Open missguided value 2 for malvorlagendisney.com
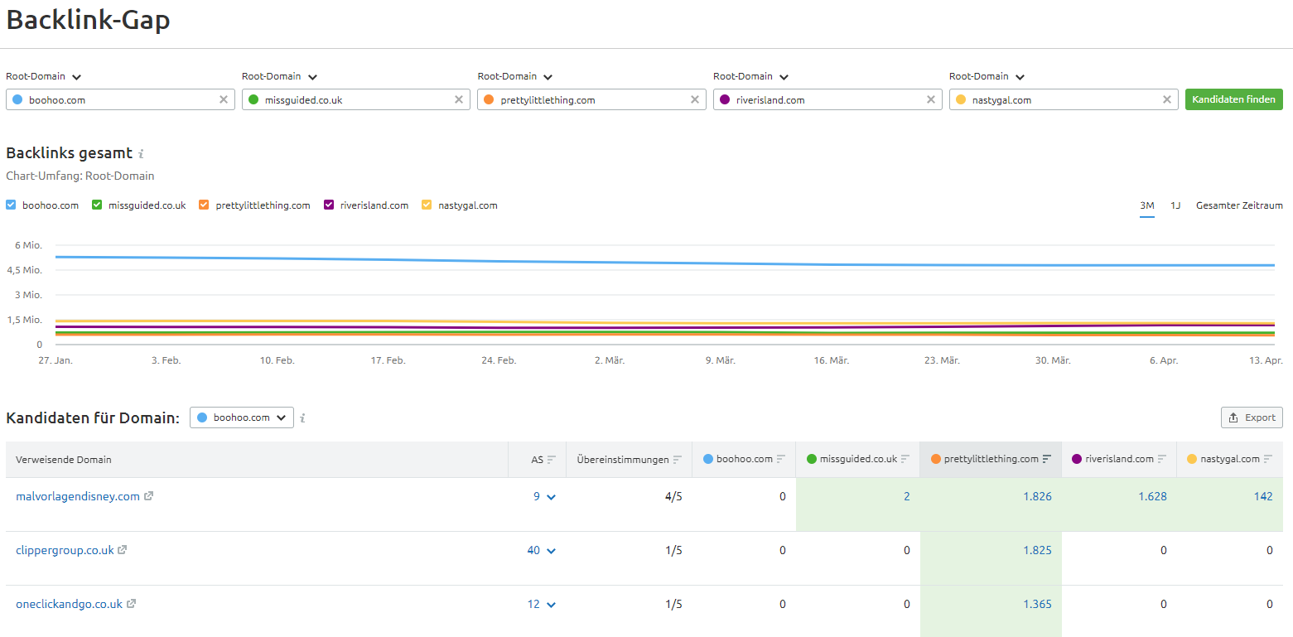 click(x=907, y=496)
